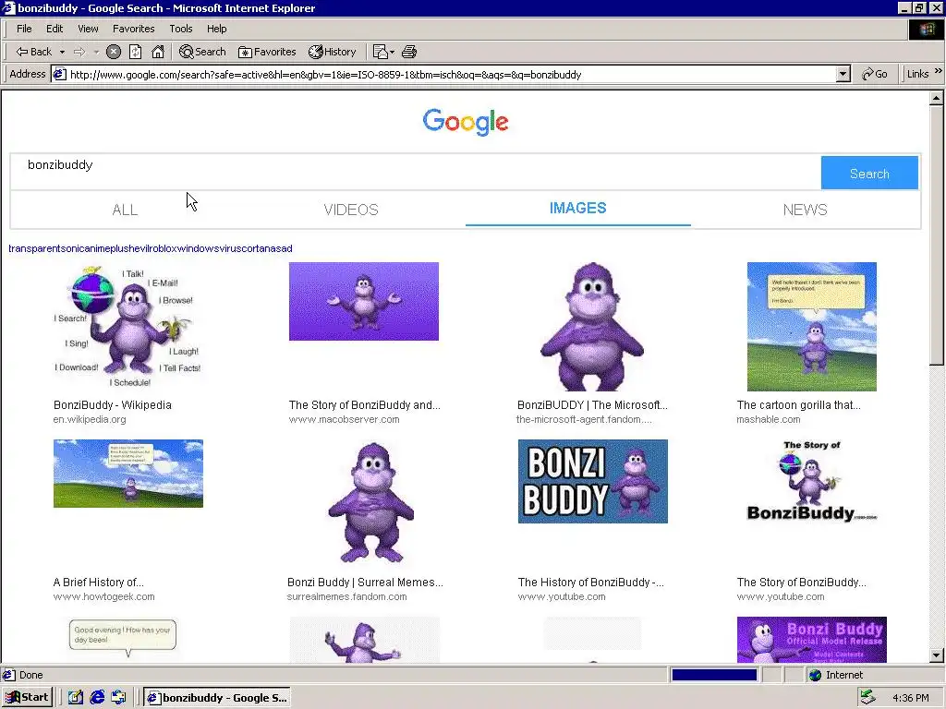Image resolution: width=946 pixels, height=709 pixels.
Task: Click The cartoon gorilla that... title
Action: click(799, 405)
